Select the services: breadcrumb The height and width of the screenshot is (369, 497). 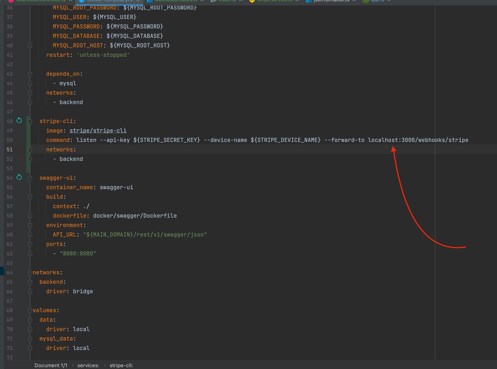(x=88, y=365)
